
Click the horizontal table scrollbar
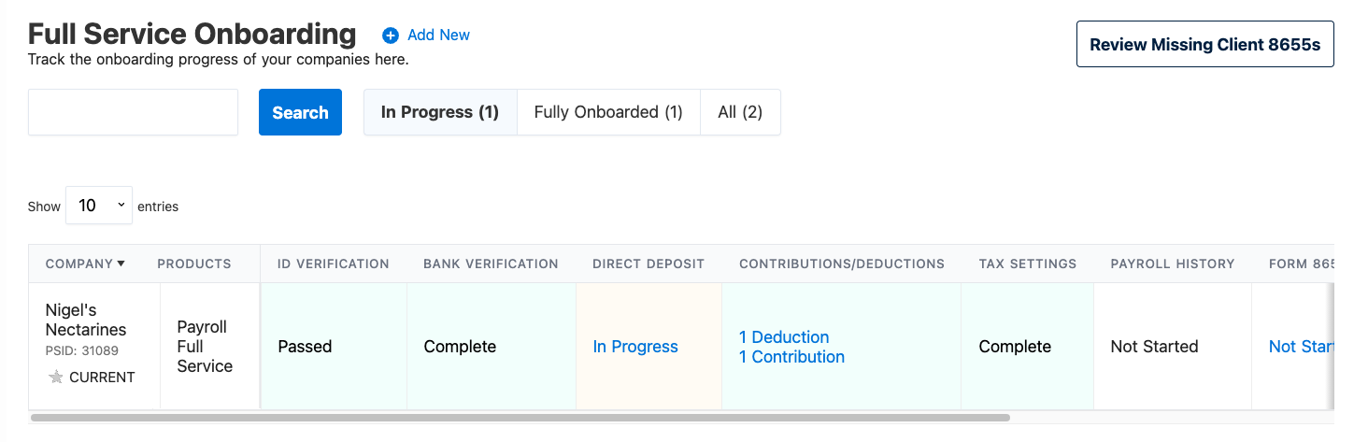click(x=520, y=418)
